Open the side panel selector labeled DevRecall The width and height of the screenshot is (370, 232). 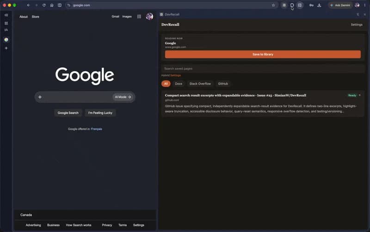[x=170, y=14]
